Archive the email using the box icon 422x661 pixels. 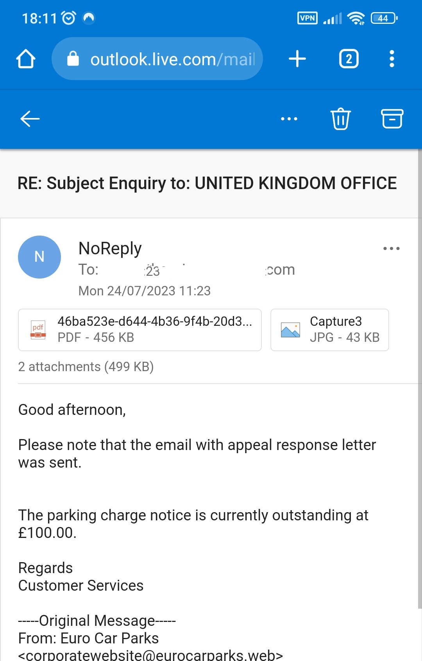pyautogui.click(x=392, y=119)
